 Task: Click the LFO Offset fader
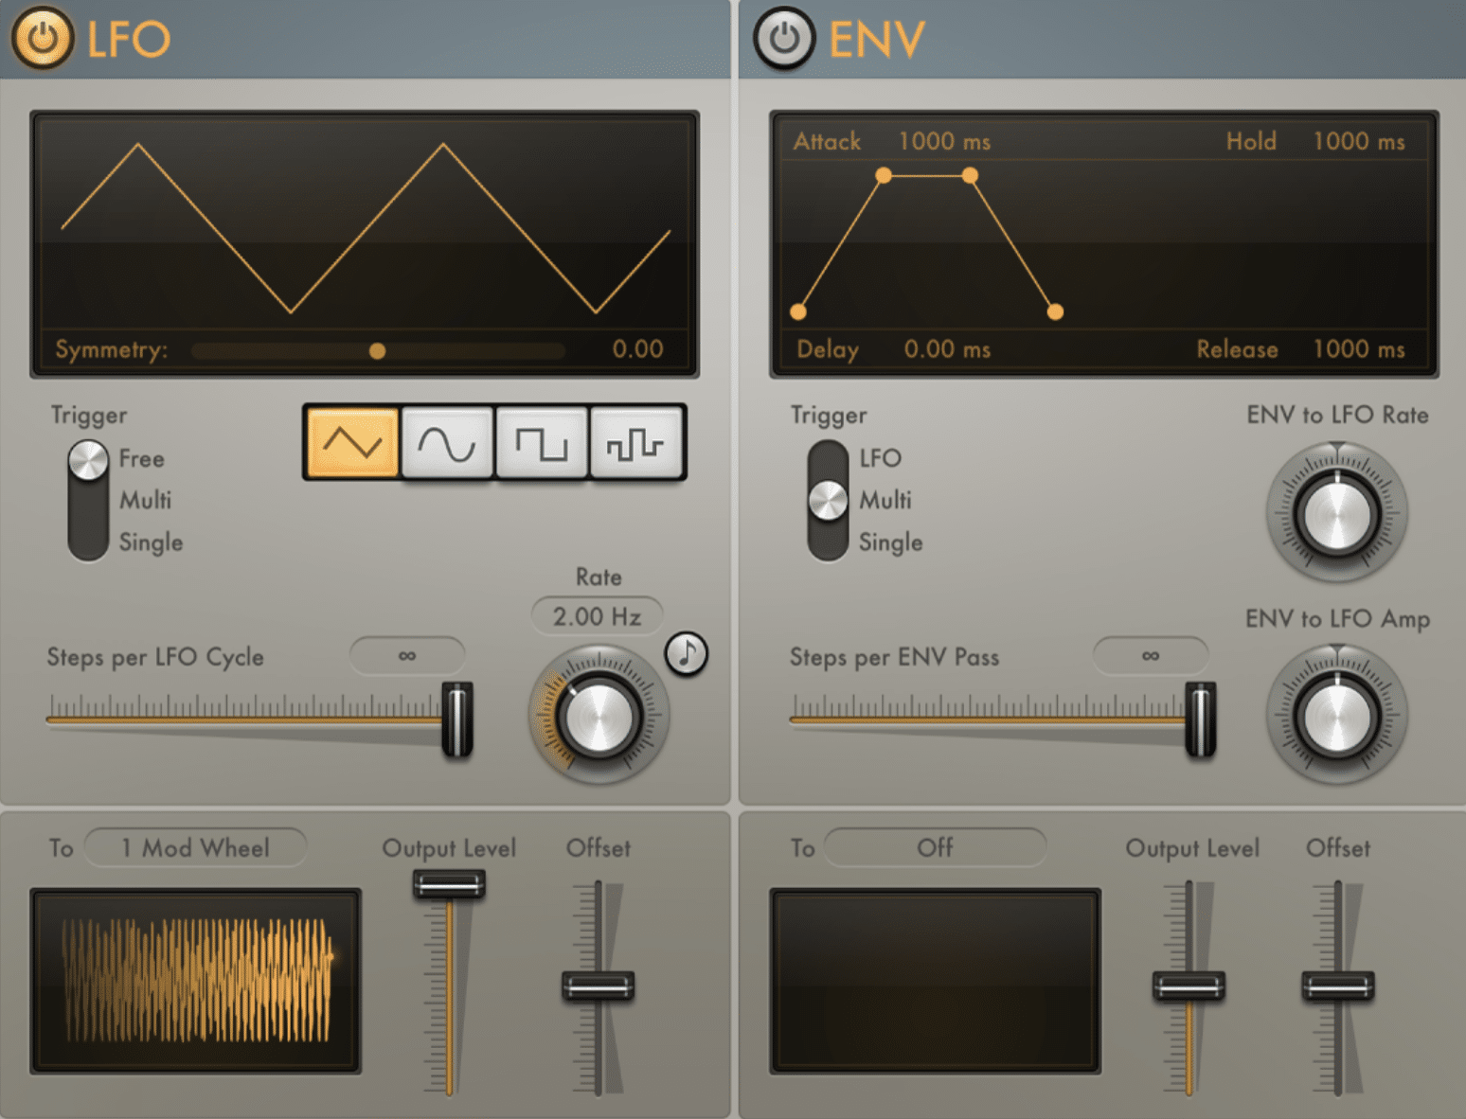tap(598, 986)
